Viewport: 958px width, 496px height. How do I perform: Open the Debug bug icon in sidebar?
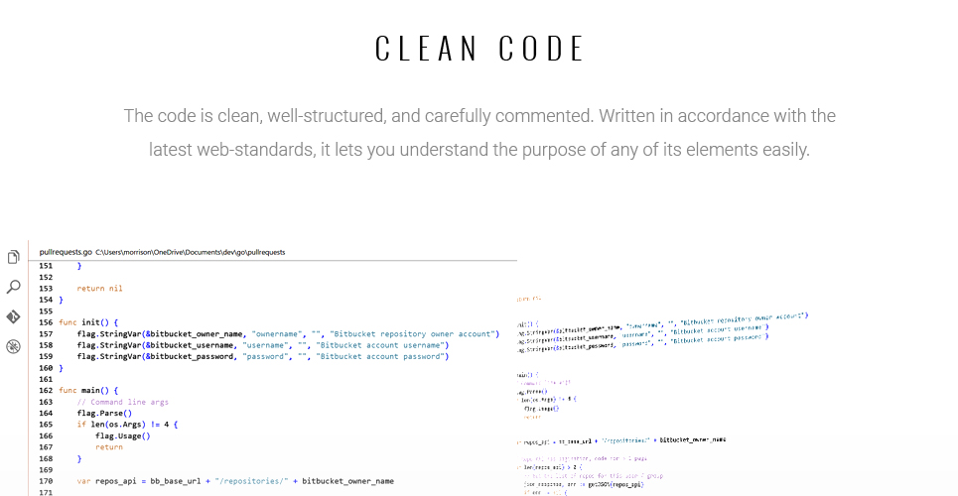point(14,346)
